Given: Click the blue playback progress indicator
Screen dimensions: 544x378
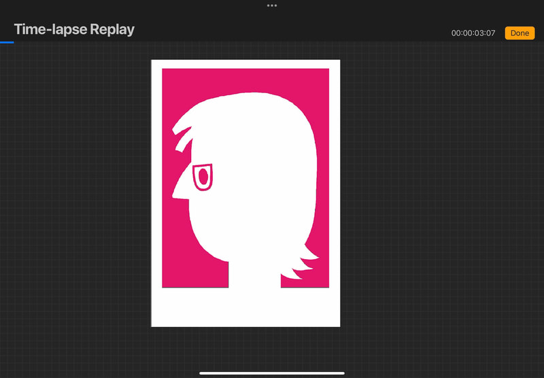Looking at the screenshot, I should (7, 42).
